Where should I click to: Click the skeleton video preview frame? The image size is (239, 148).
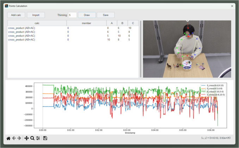[x=187, y=49]
